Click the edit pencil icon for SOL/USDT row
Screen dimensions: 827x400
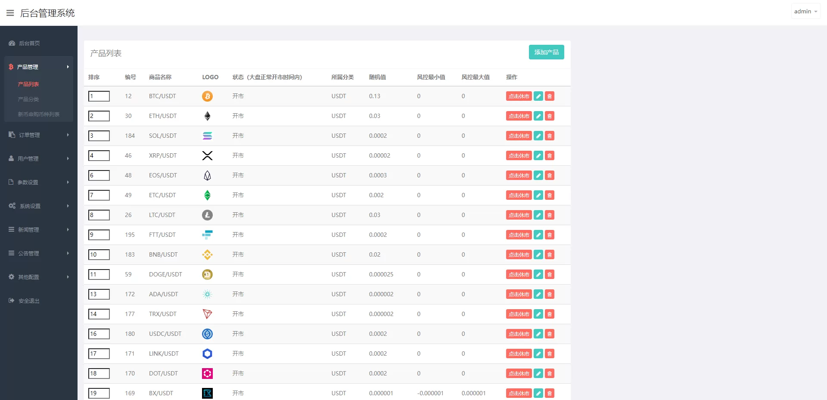pyautogui.click(x=538, y=136)
